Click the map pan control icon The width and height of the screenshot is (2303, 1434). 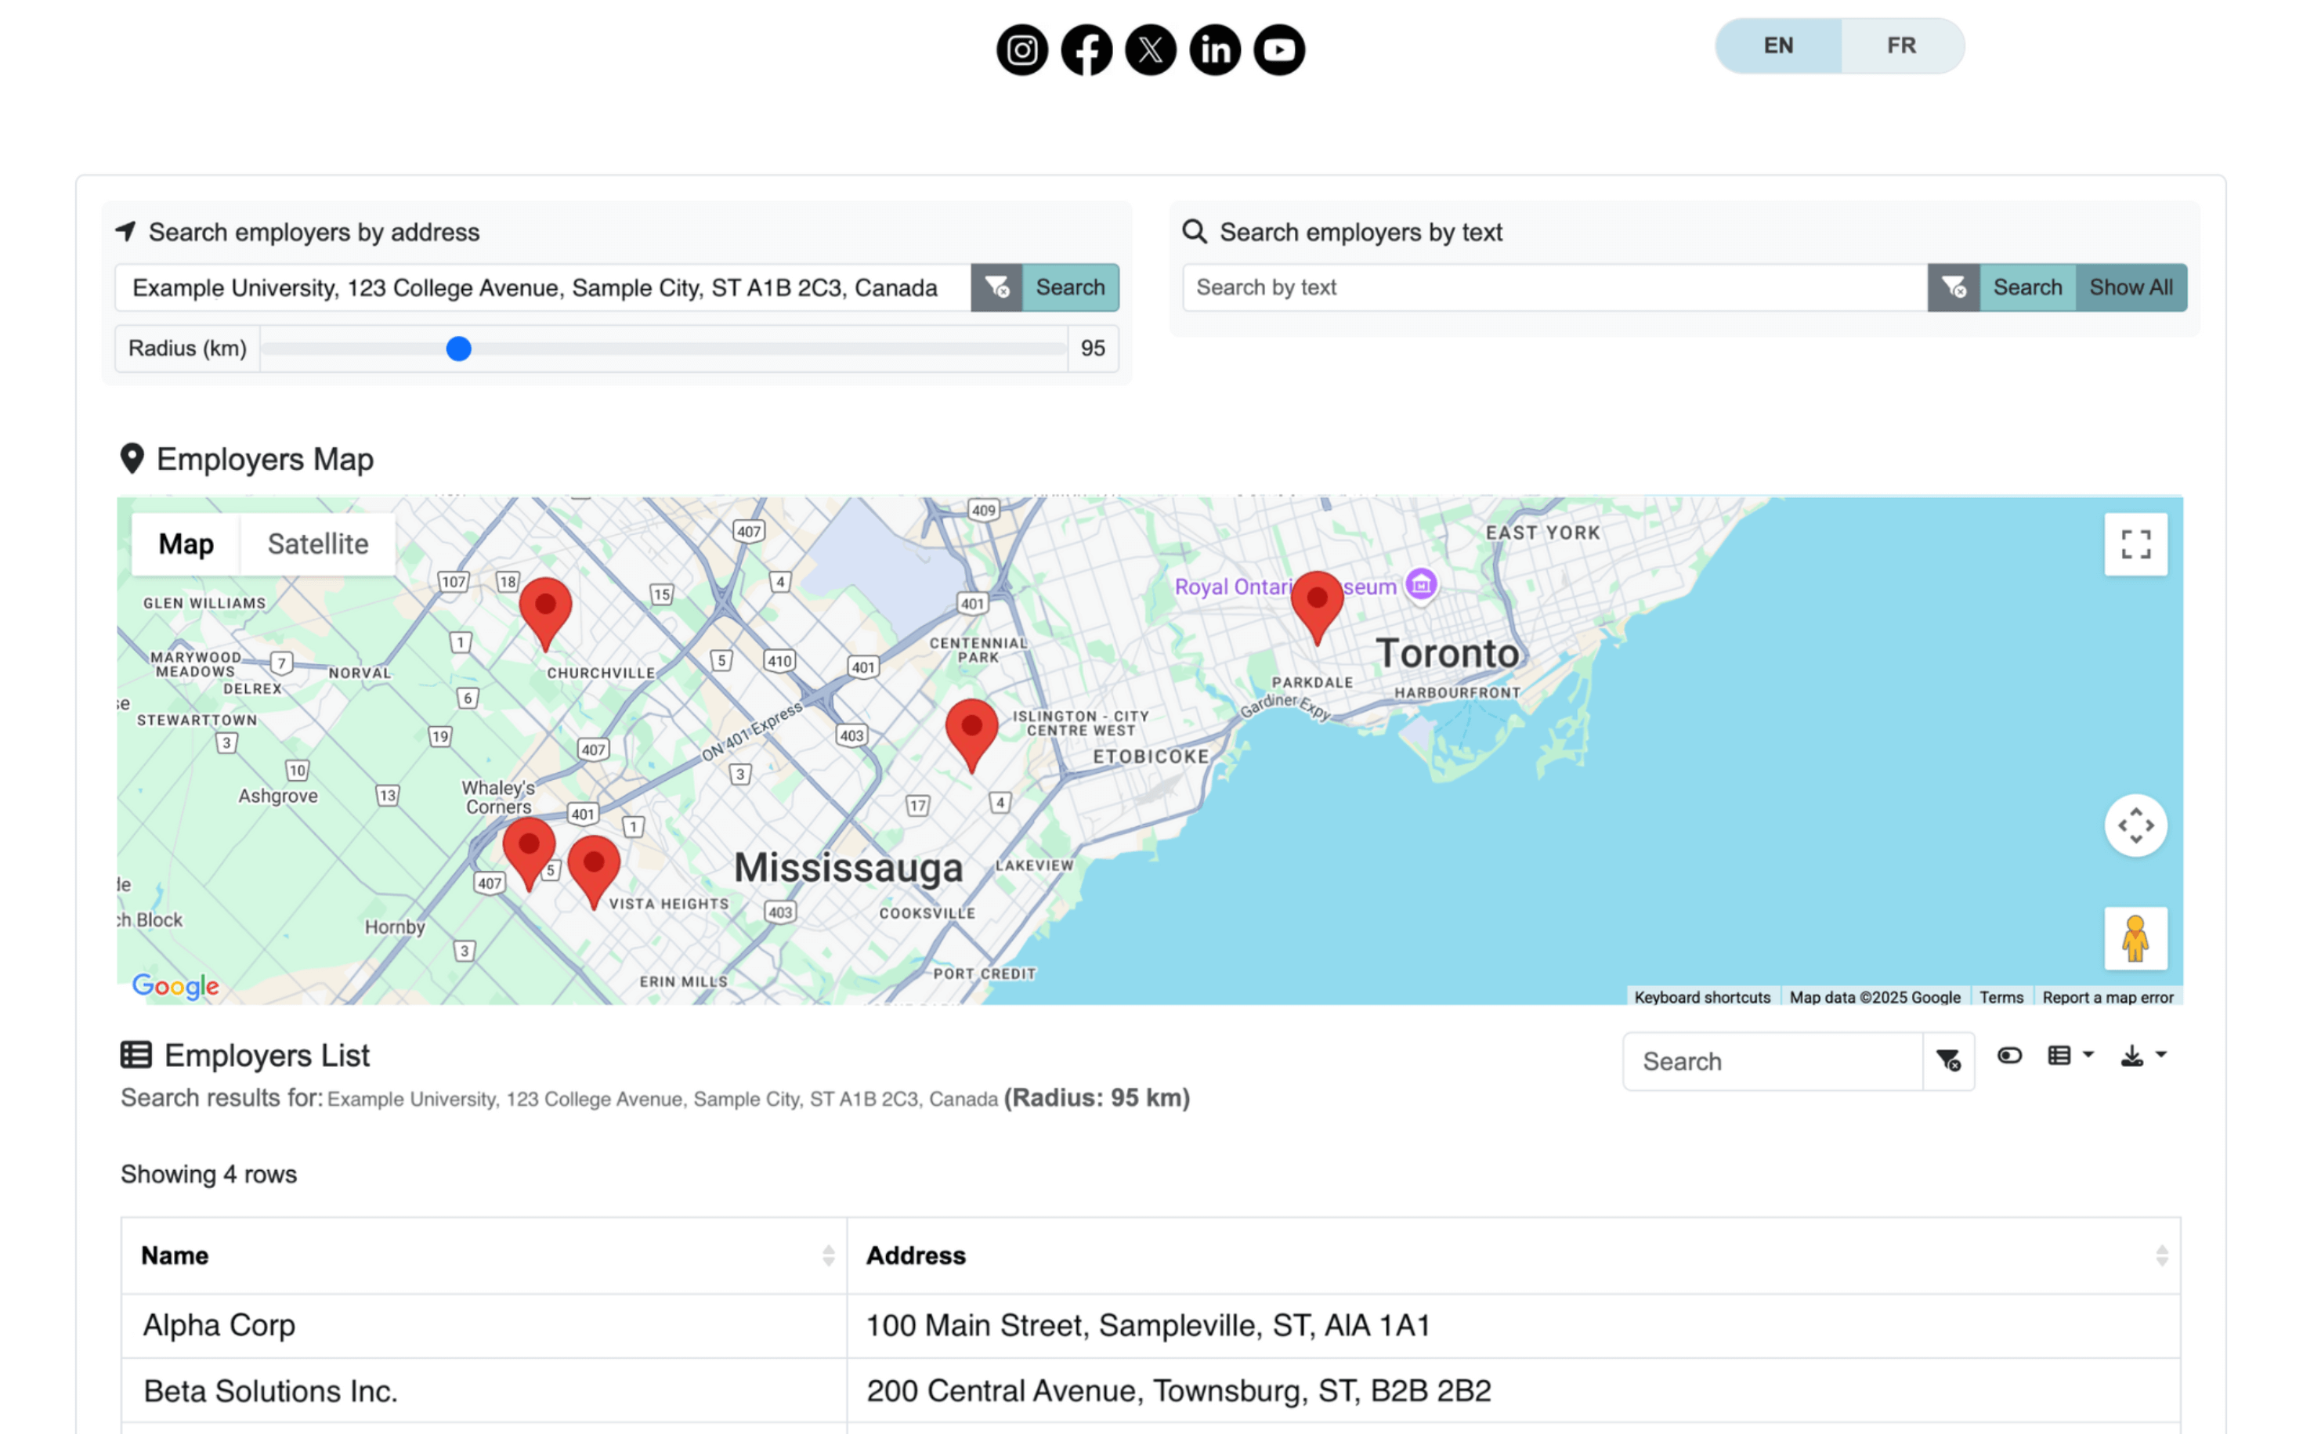tap(2136, 825)
